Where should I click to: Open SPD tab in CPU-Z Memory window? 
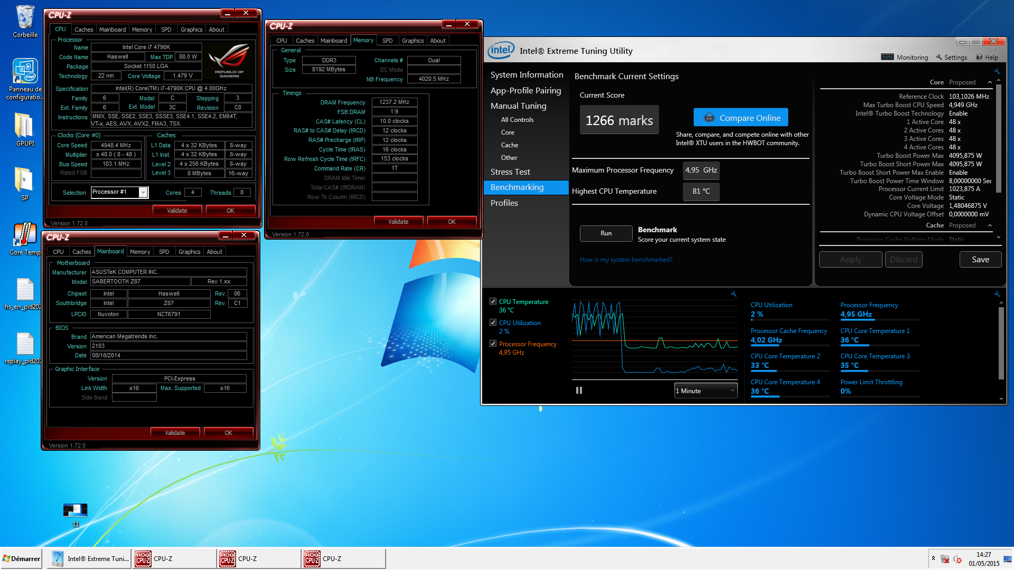coord(387,41)
